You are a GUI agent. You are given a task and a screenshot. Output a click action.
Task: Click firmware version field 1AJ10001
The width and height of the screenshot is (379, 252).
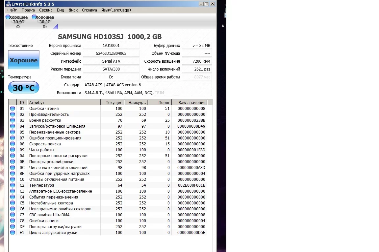coord(111,46)
